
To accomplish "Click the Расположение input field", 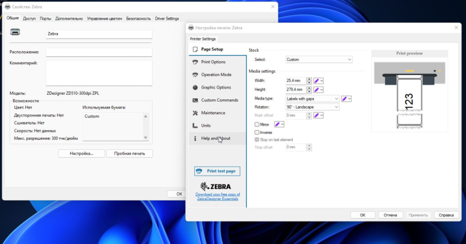I will [99, 52].
